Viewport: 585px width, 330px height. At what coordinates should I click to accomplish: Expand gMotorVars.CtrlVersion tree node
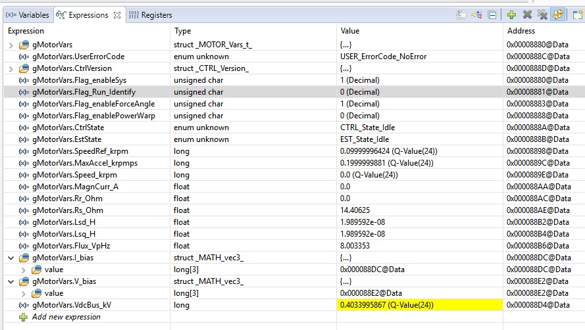(x=11, y=68)
